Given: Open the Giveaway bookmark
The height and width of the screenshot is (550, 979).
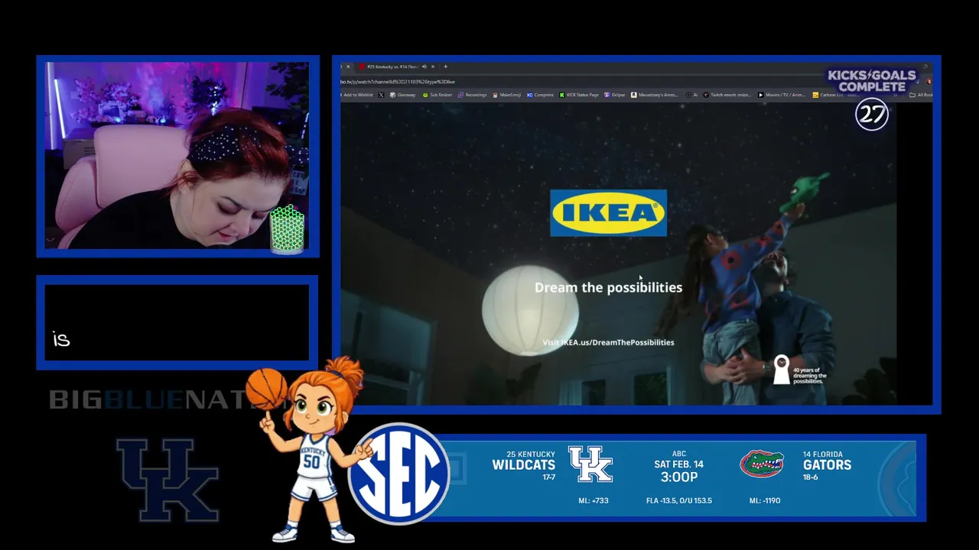Looking at the screenshot, I should [403, 95].
